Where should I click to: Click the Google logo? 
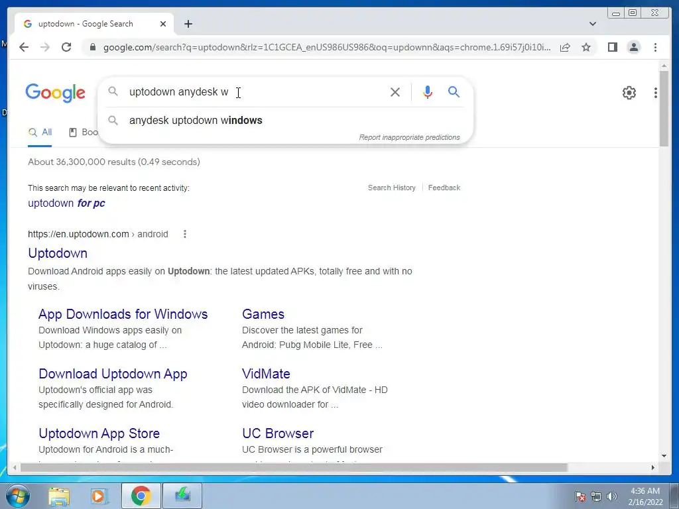click(x=56, y=93)
